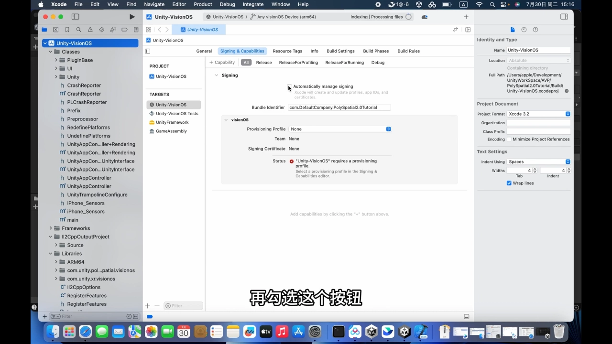Add an editor on the right

468,30
